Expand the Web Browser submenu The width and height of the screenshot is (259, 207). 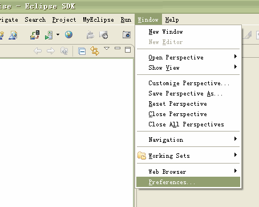(x=188, y=172)
